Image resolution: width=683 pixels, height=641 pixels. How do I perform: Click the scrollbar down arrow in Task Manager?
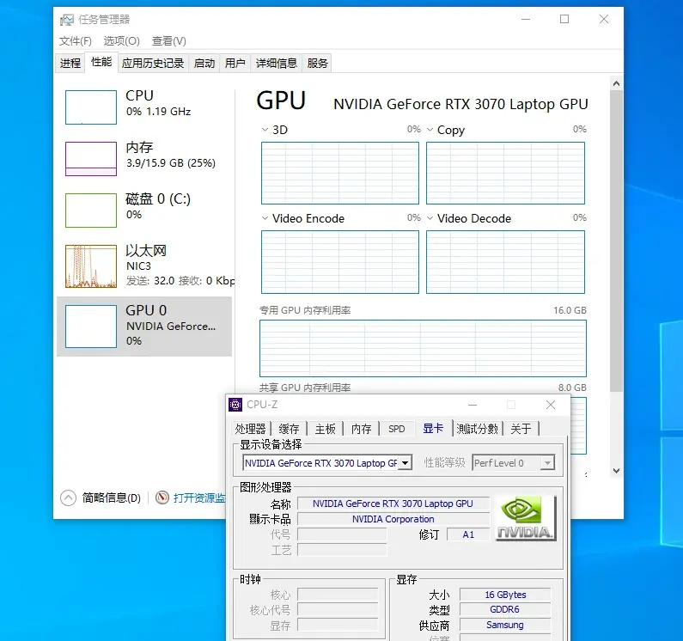click(616, 471)
